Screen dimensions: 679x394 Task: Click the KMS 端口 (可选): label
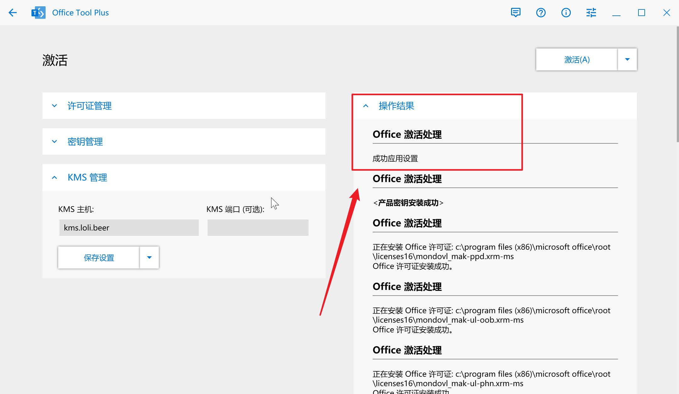[235, 209]
